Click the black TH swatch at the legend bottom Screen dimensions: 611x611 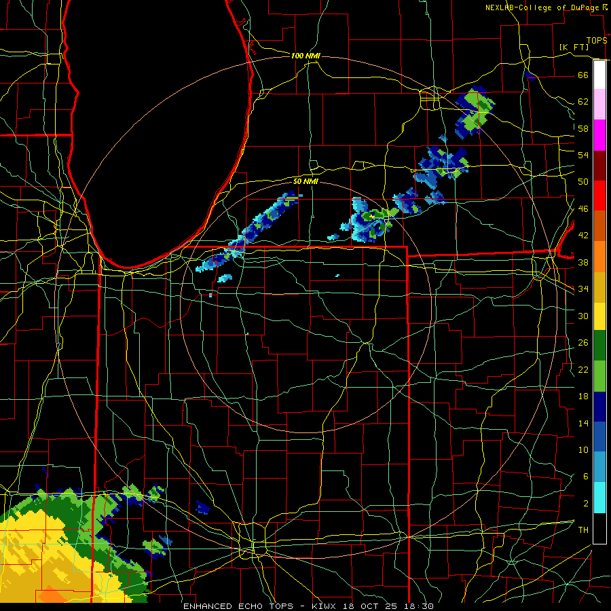click(599, 528)
